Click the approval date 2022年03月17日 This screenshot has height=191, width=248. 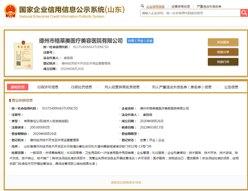pos(152,127)
